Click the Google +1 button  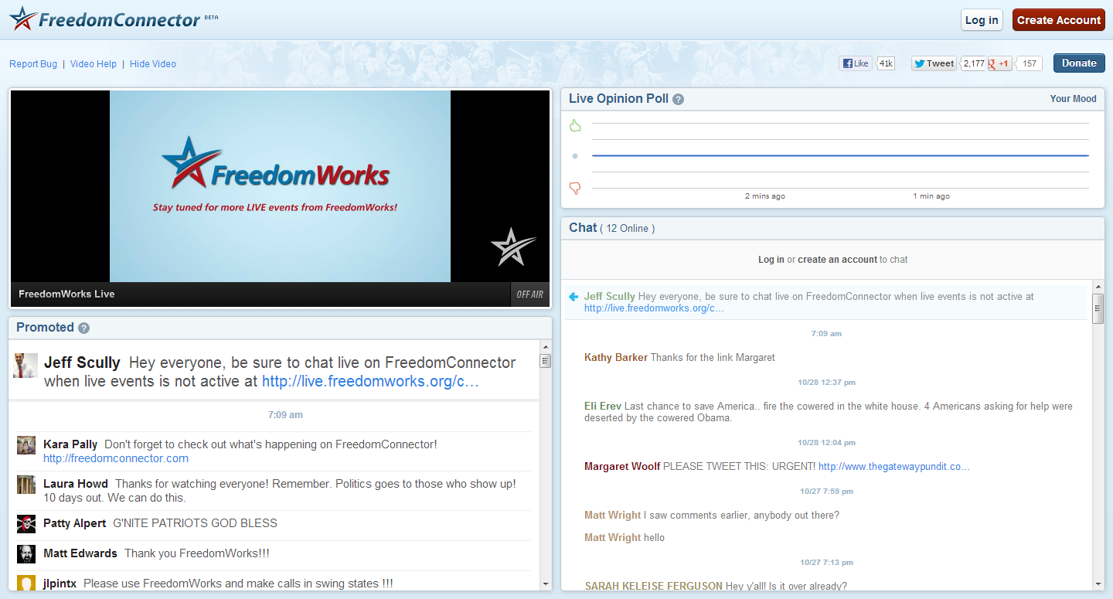click(999, 63)
